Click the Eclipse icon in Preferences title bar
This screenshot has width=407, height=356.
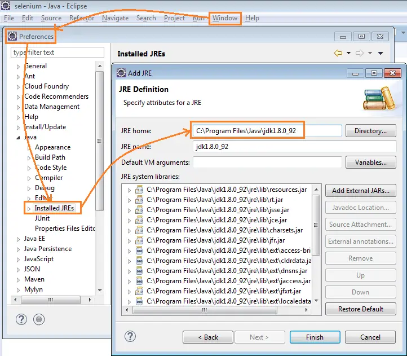point(12,37)
